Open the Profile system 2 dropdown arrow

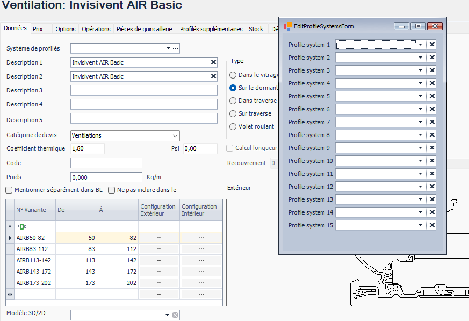click(x=420, y=58)
